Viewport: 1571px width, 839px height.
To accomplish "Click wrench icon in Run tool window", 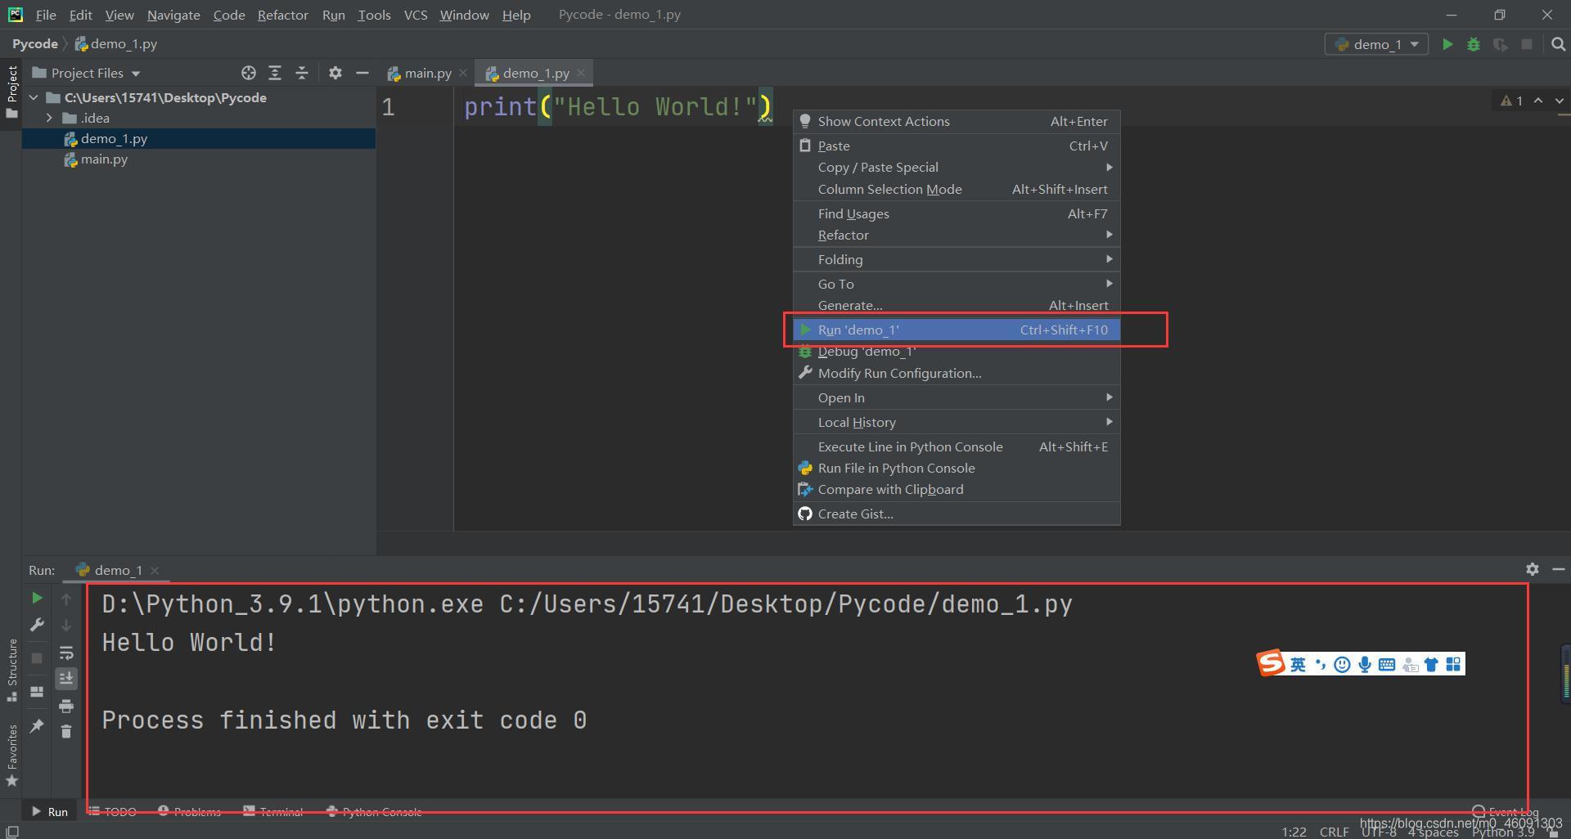I will tap(37, 625).
